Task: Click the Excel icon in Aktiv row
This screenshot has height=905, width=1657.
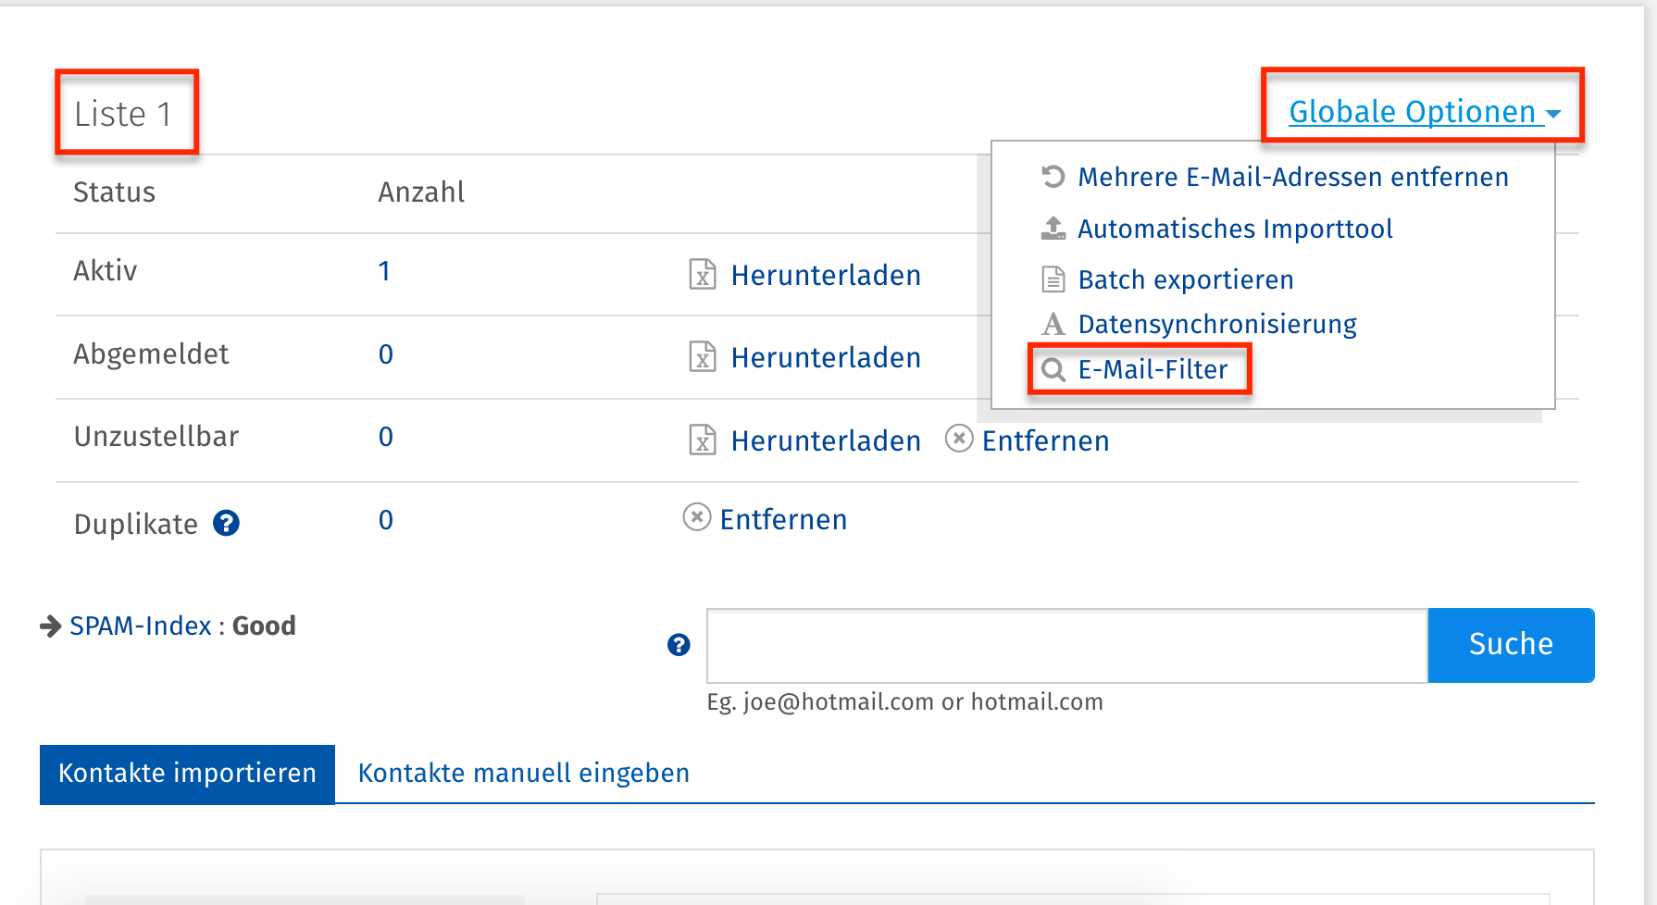Action: pos(703,275)
